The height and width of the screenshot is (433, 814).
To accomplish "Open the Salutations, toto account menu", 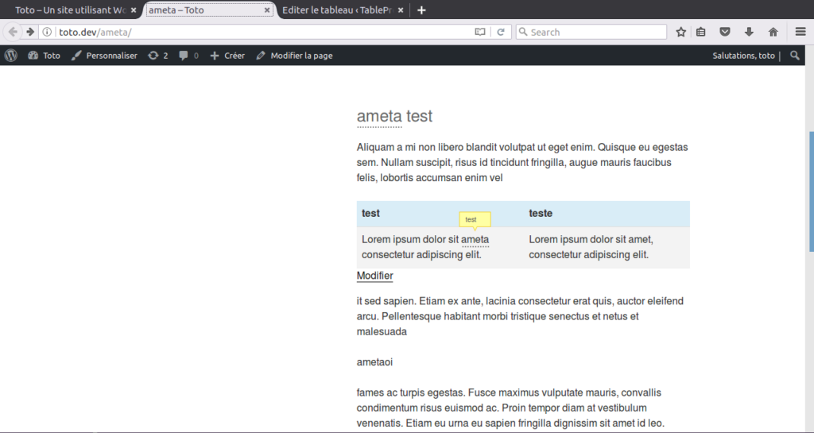I will (x=744, y=56).
